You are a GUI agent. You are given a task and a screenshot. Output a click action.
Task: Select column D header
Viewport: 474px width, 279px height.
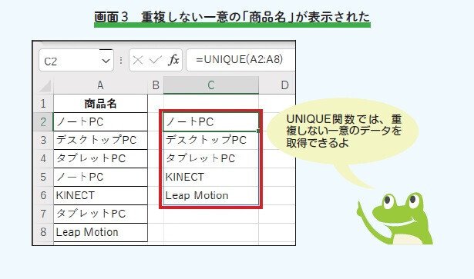coord(277,85)
